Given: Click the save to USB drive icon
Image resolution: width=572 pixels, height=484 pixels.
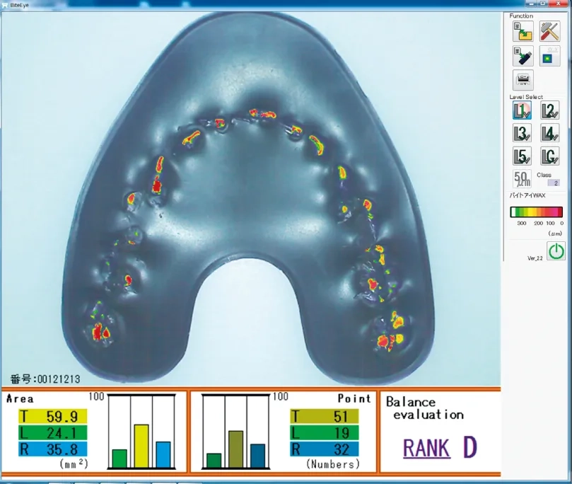Looking at the screenshot, I should pos(523,56).
